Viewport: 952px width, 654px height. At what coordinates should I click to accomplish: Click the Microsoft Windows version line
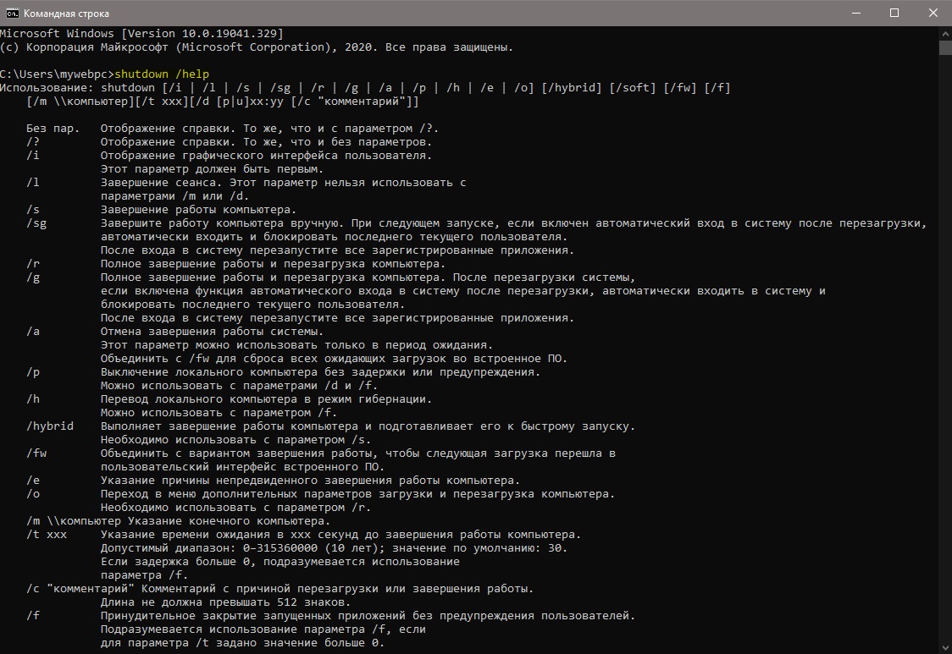point(141,33)
